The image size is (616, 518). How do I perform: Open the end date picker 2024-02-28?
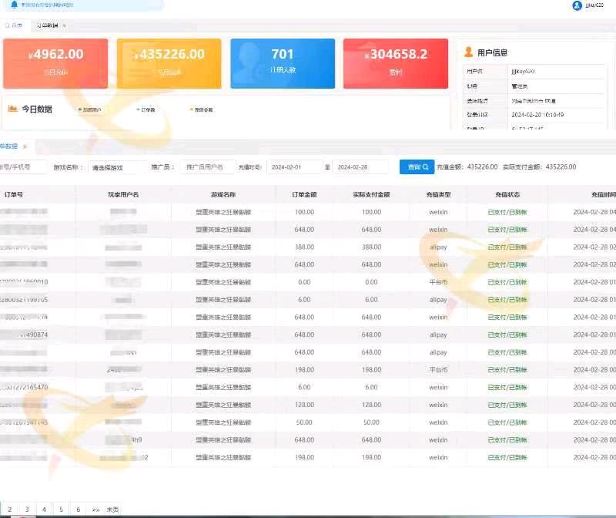360,166
